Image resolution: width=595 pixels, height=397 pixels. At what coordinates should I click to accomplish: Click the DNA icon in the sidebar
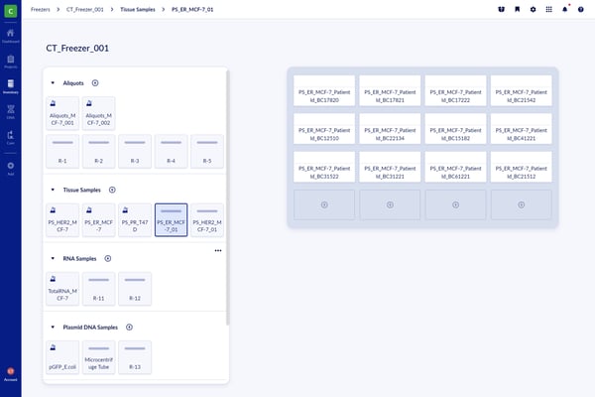[x=10, y=111]
